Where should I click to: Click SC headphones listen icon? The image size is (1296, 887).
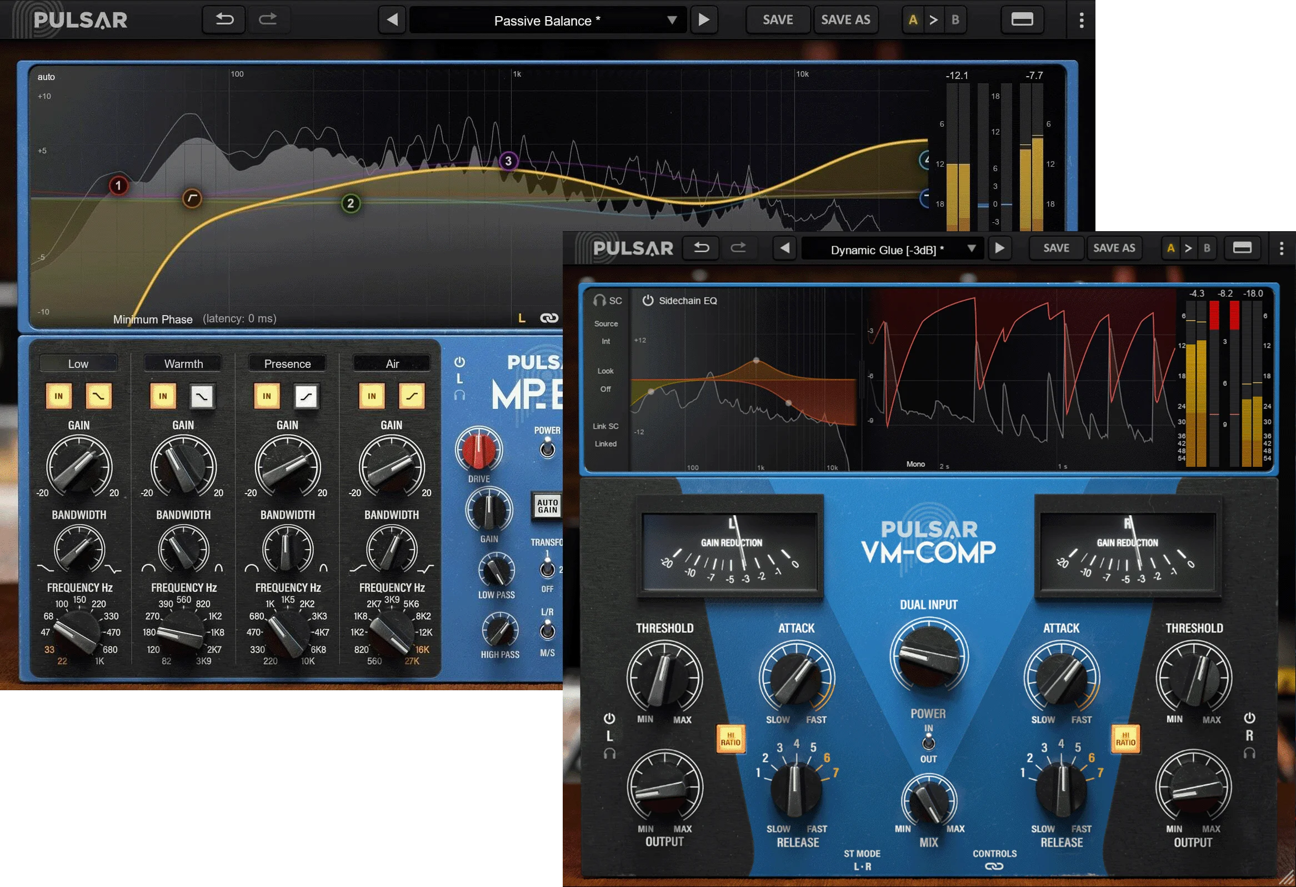tap(599, 301)
